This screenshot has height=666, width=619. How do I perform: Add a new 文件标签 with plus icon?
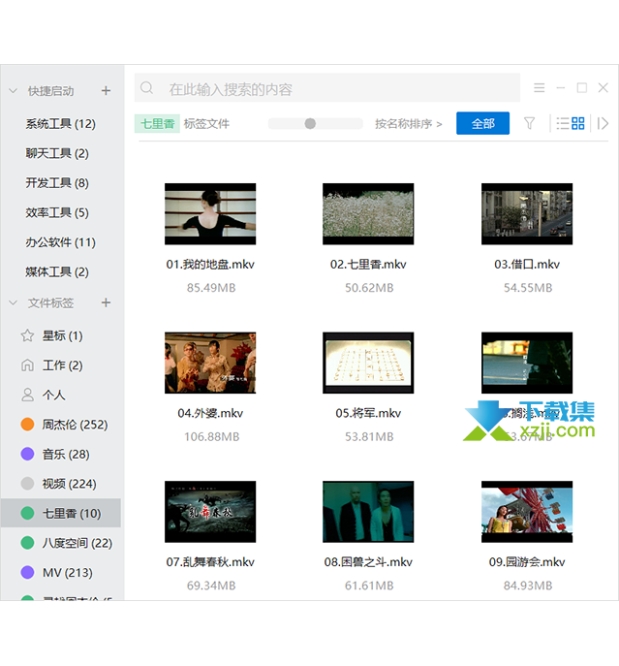tap(106, 302)
